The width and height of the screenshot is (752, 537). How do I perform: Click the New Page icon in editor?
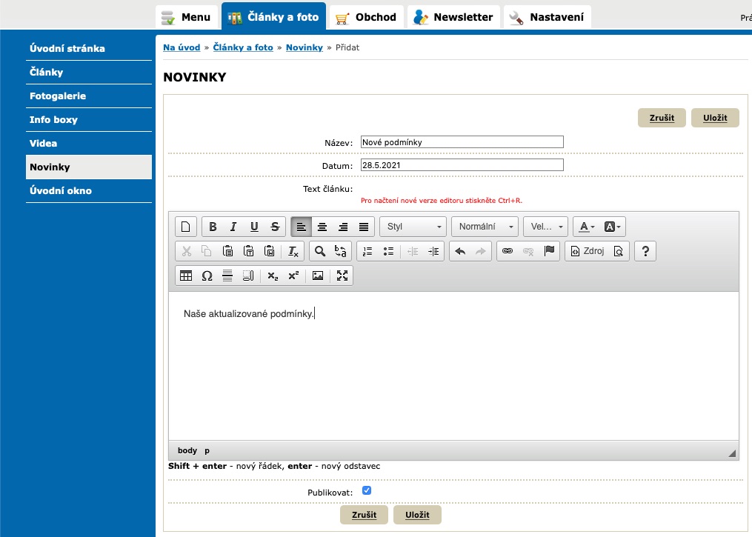click(186, 227)
